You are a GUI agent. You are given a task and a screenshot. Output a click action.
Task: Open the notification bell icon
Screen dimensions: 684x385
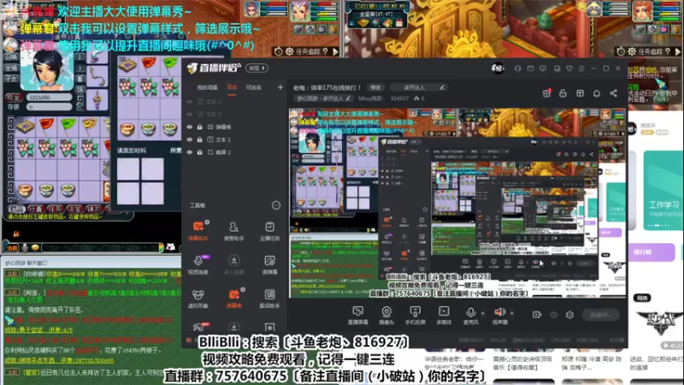pyautogui.click(x=596, y=93)
